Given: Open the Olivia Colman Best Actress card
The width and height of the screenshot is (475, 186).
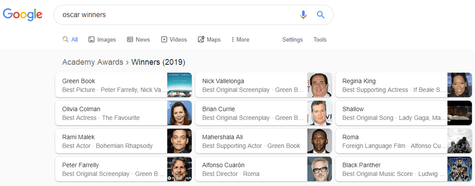Looking at the screenshot, I should click(x=123, y=113).
